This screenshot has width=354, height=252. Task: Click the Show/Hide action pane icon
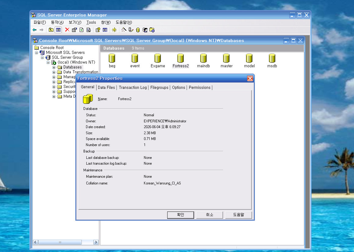point(105,30)
